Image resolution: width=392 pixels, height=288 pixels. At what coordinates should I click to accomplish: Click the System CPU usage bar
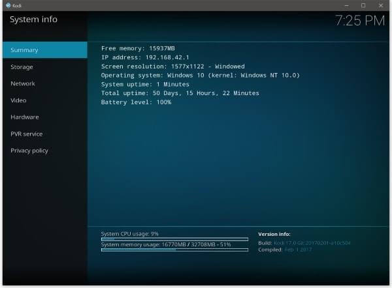[x=174, y=239]
